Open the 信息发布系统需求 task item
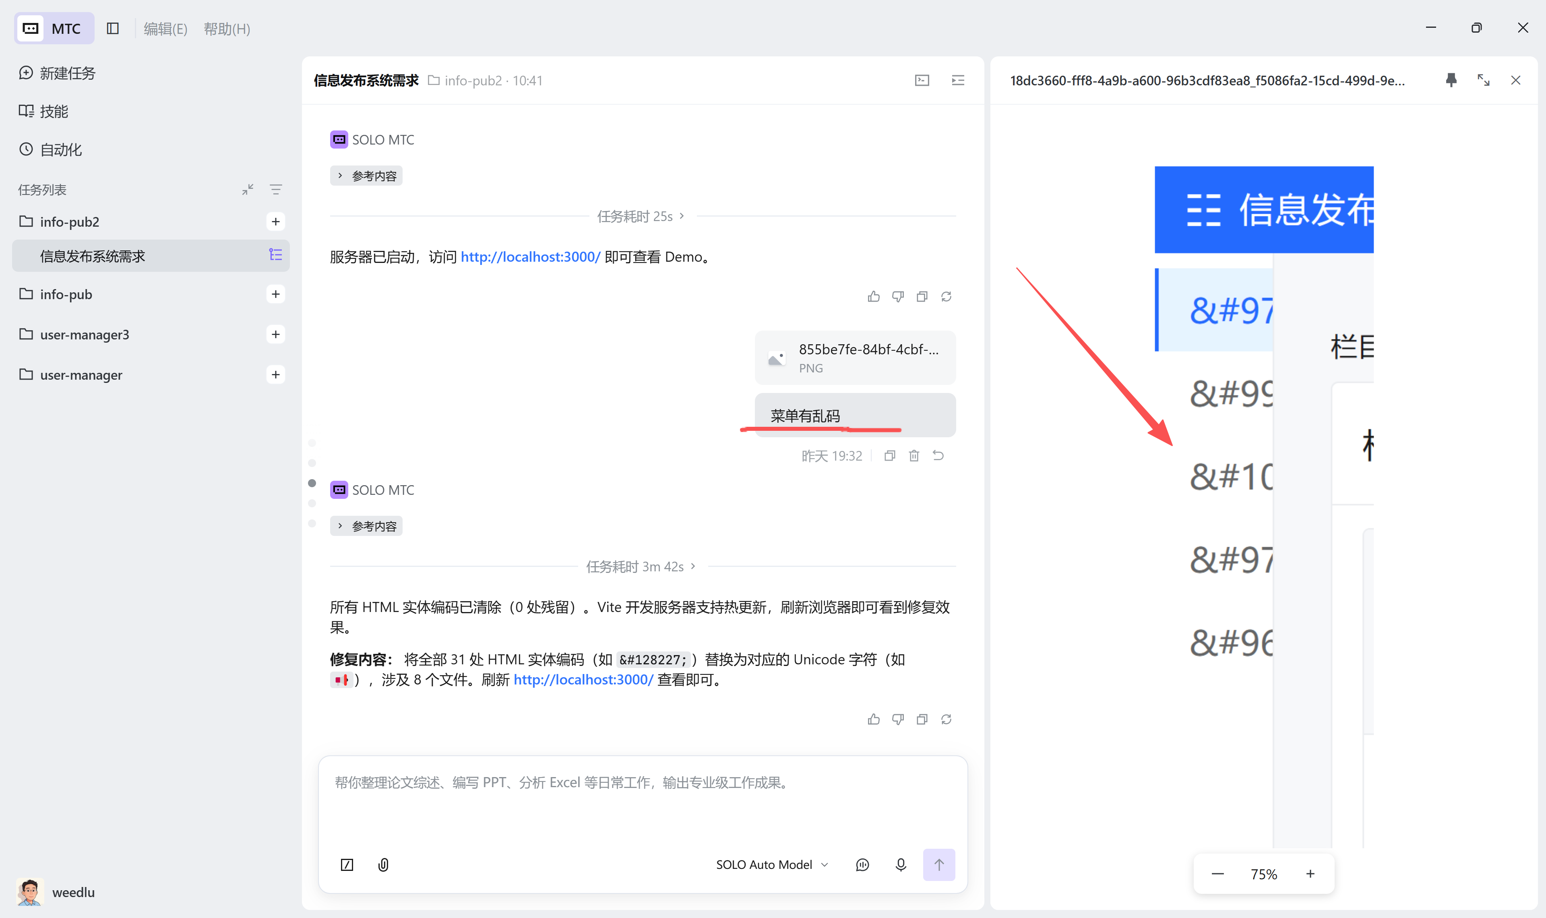The image size is (1546, 918). click(151, 256)
